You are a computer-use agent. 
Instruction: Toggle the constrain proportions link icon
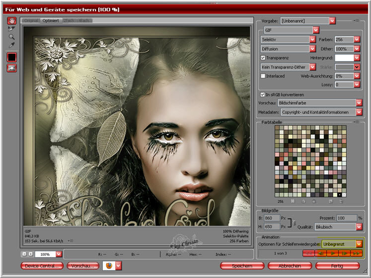(294, 222)
